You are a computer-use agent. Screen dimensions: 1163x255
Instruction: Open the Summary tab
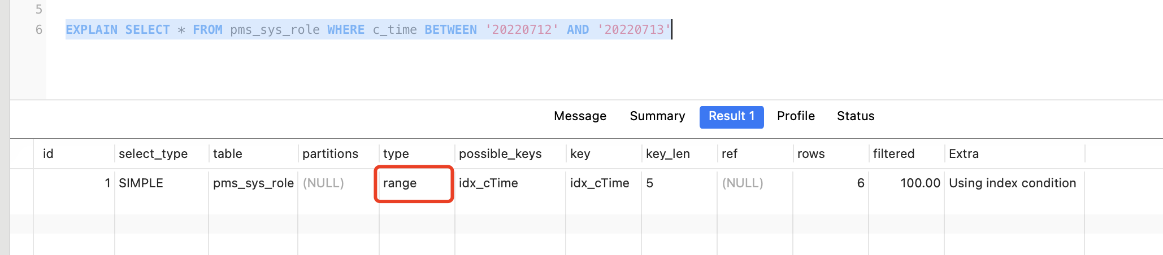pos(657,116)
